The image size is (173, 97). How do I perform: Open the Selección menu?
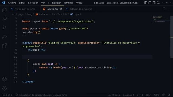click(33, 3)
